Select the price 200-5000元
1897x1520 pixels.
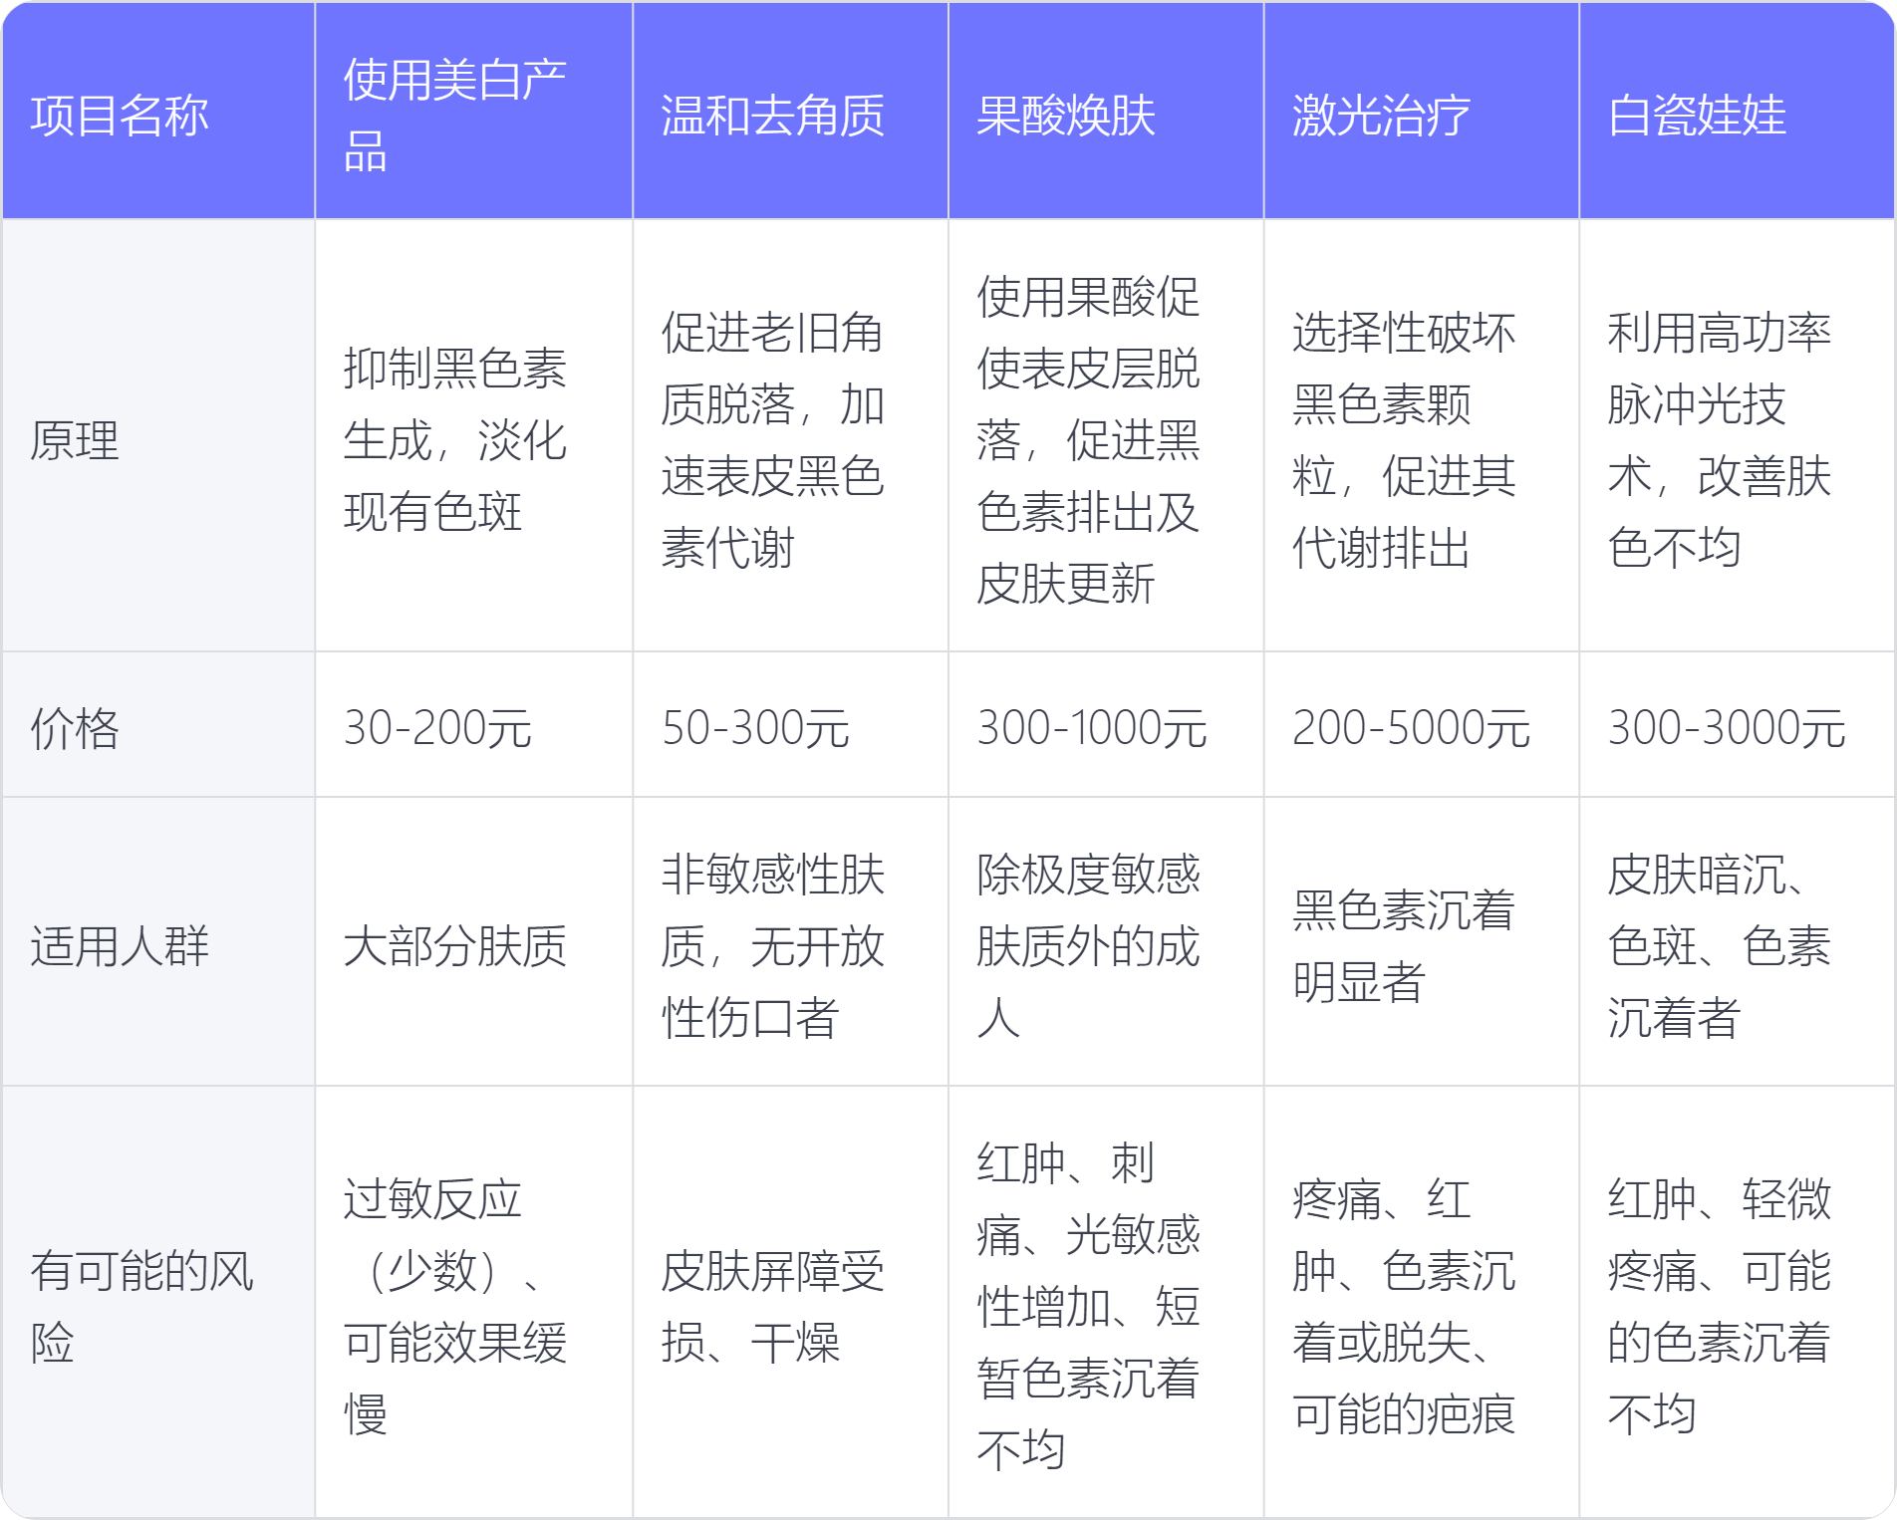click(x=1411, y=727)
